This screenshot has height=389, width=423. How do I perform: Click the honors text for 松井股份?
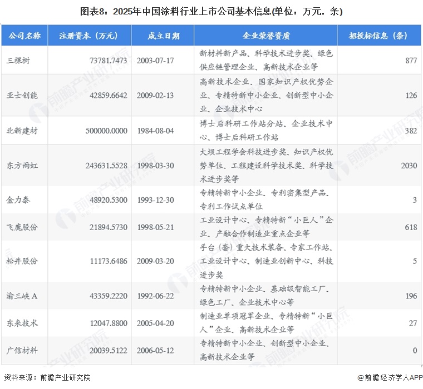coord(266,261)
